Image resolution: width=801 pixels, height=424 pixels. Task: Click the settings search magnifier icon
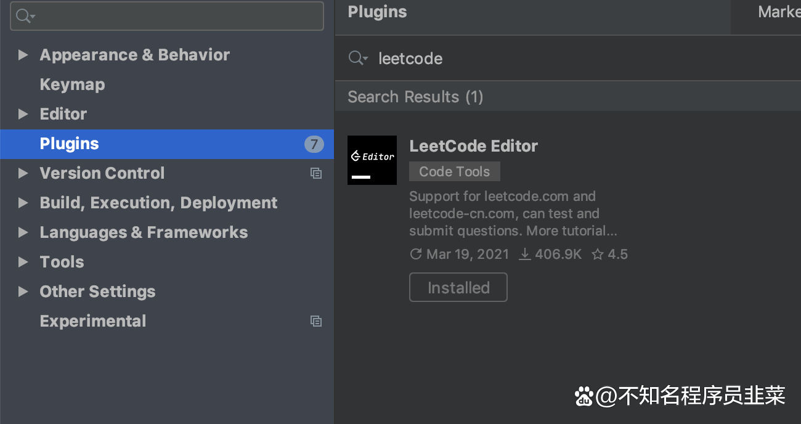[25, 16]
